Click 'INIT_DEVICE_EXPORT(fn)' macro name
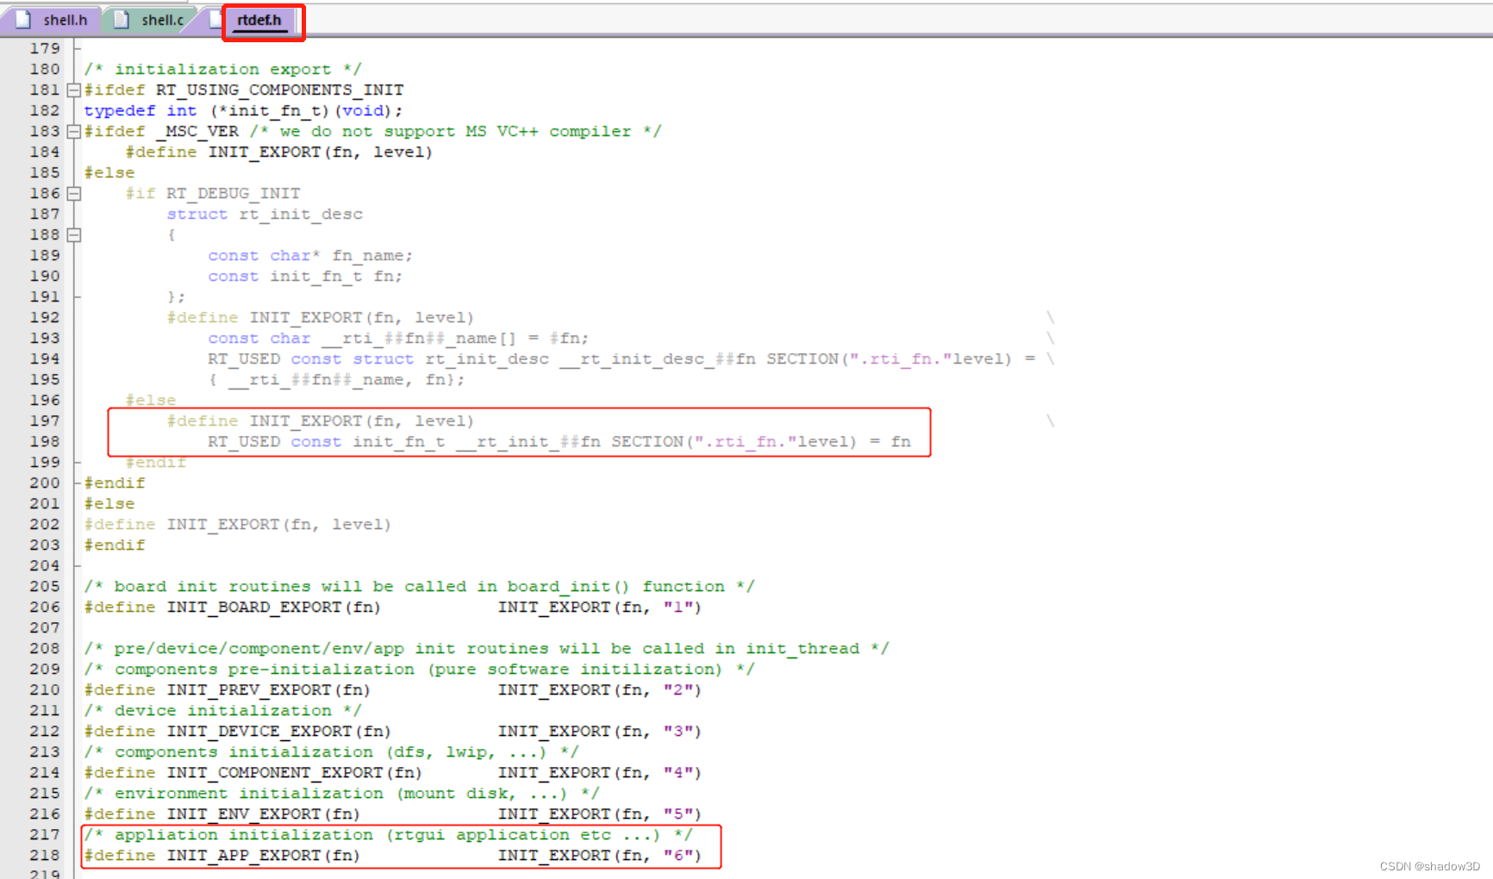The image size is (1493, 879). [x=278, y=731]
